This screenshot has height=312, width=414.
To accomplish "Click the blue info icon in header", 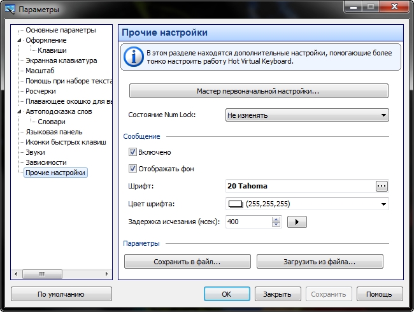I will 132,56.
